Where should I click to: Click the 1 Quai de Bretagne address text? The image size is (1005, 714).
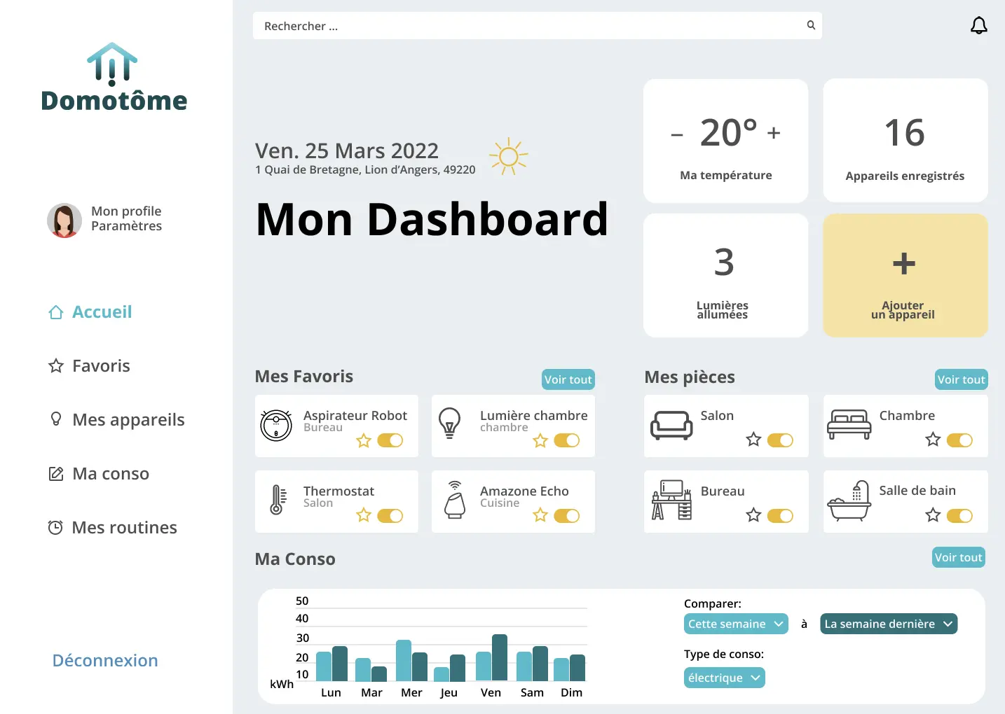point(365,169)
